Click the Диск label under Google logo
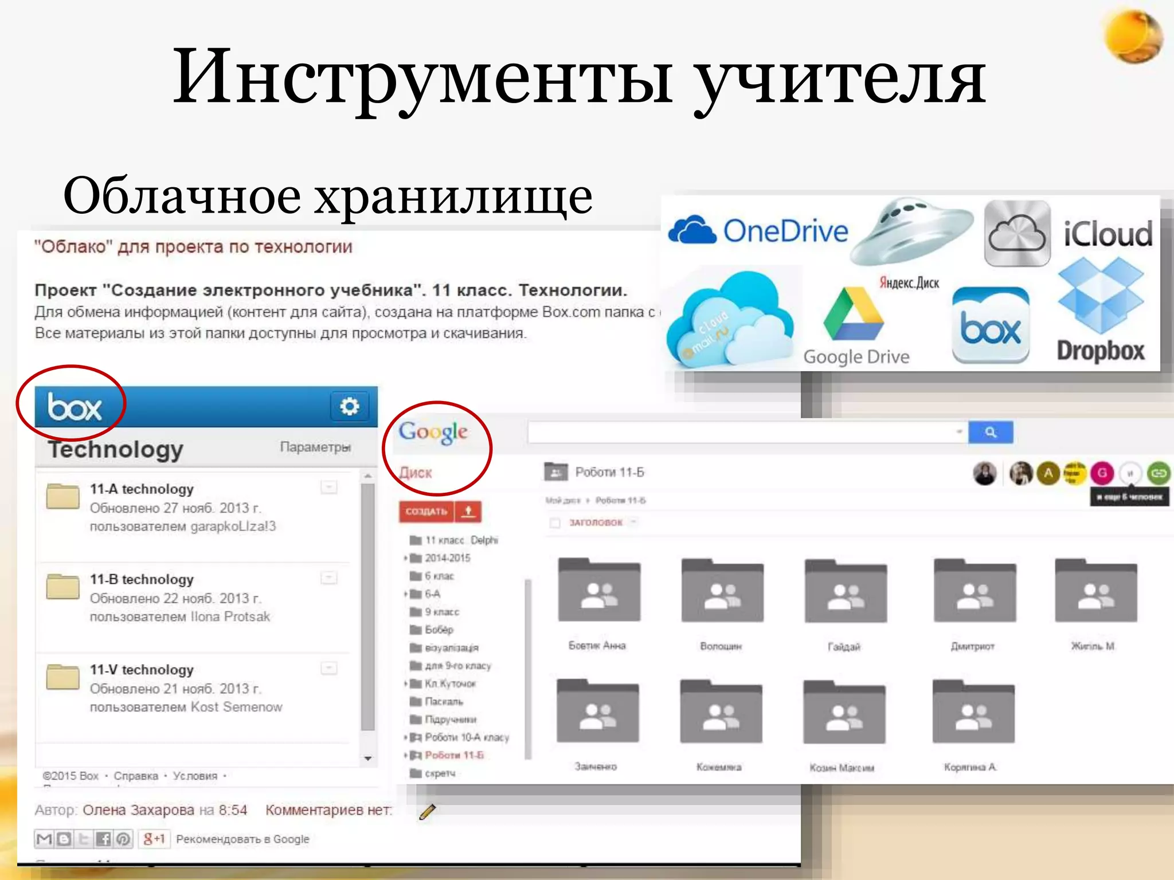This screenshot has height=880, width=1174. [416, 473]
